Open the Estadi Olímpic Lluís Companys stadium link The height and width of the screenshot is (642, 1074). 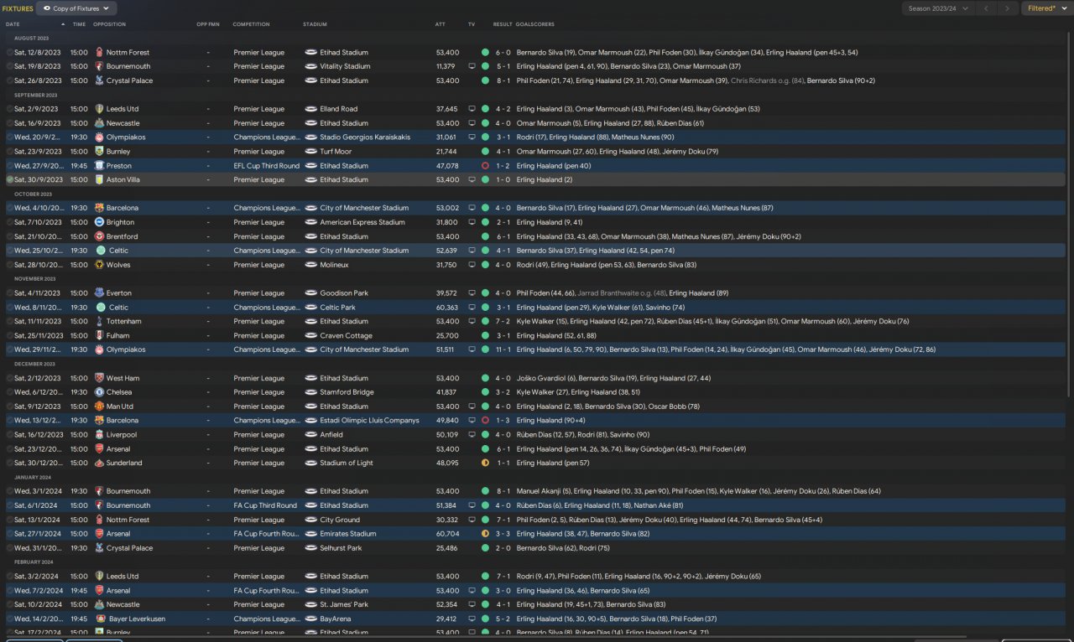pyautogui.click(x=370, y=421)
